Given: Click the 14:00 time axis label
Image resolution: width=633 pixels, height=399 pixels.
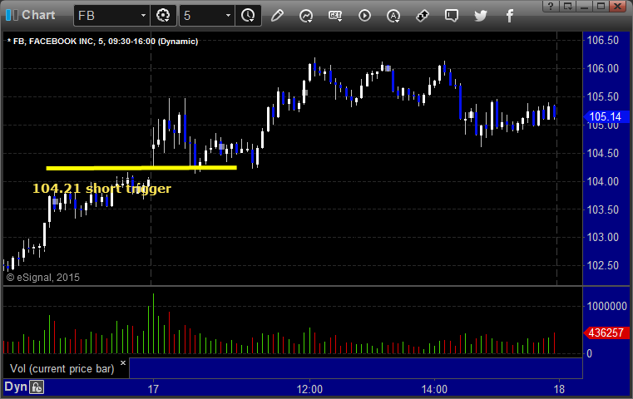Looking at the screenshot, I should (x=434, y=389).
